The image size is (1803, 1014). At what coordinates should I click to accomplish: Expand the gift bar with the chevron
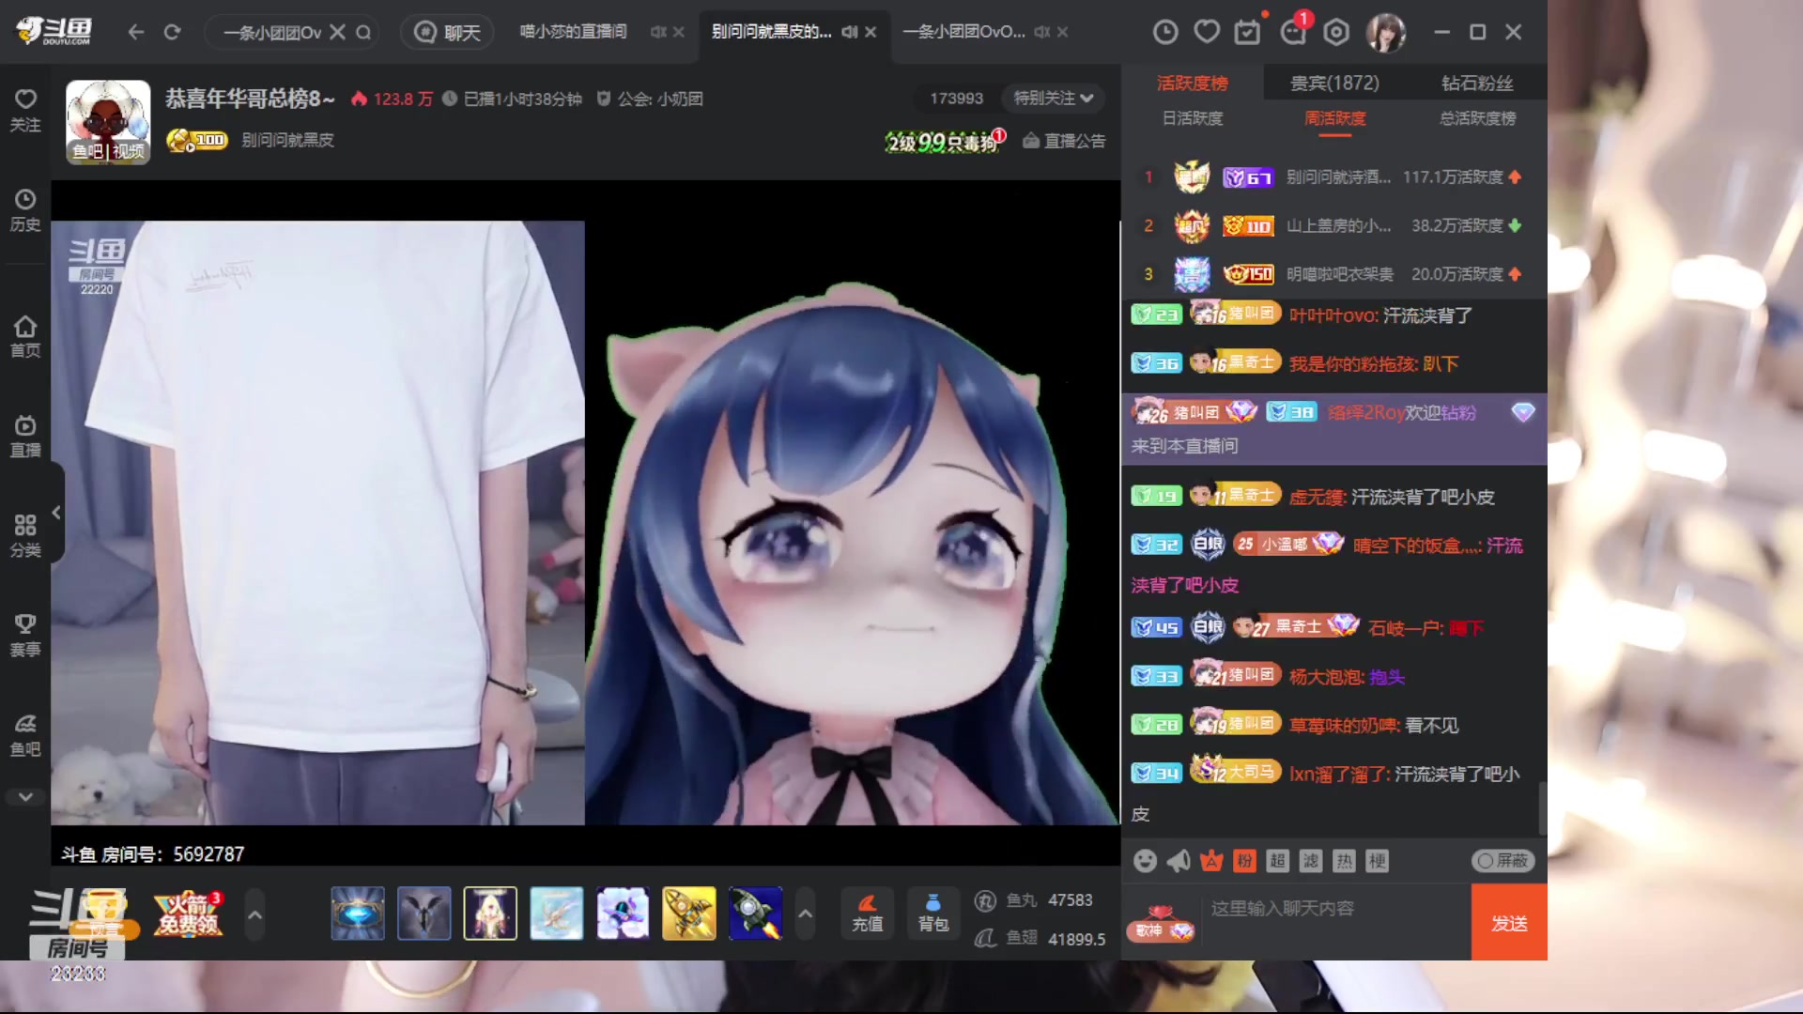(805, 913)
